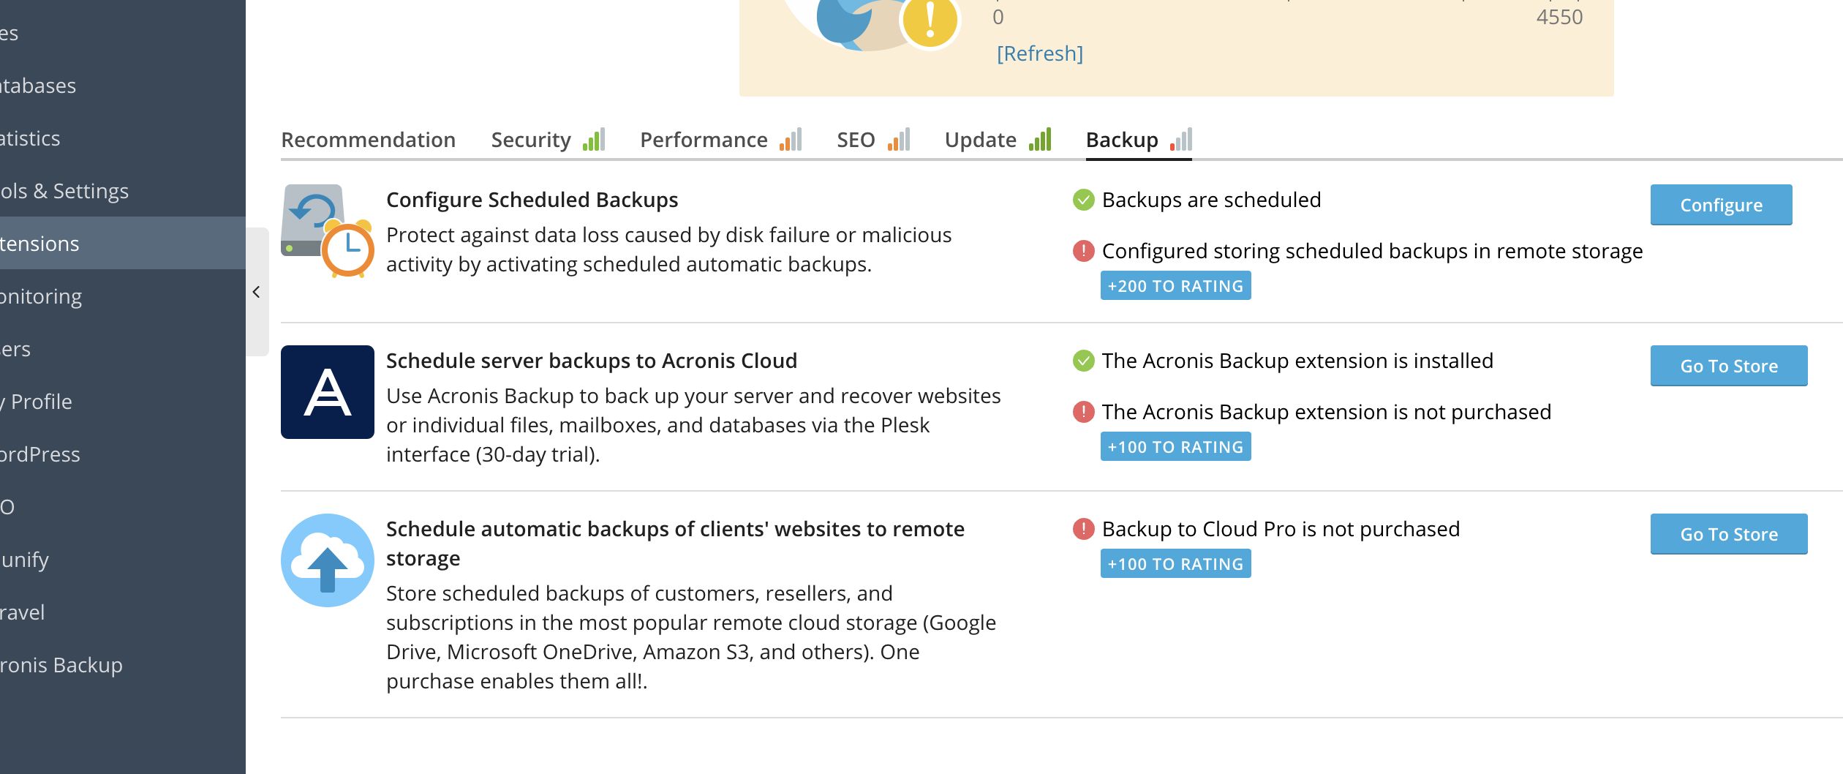Click +100 TO RATING under Acronis not purchased
The height and width of the screenshot is (774, 1843).
click(x=1176, y=447)
